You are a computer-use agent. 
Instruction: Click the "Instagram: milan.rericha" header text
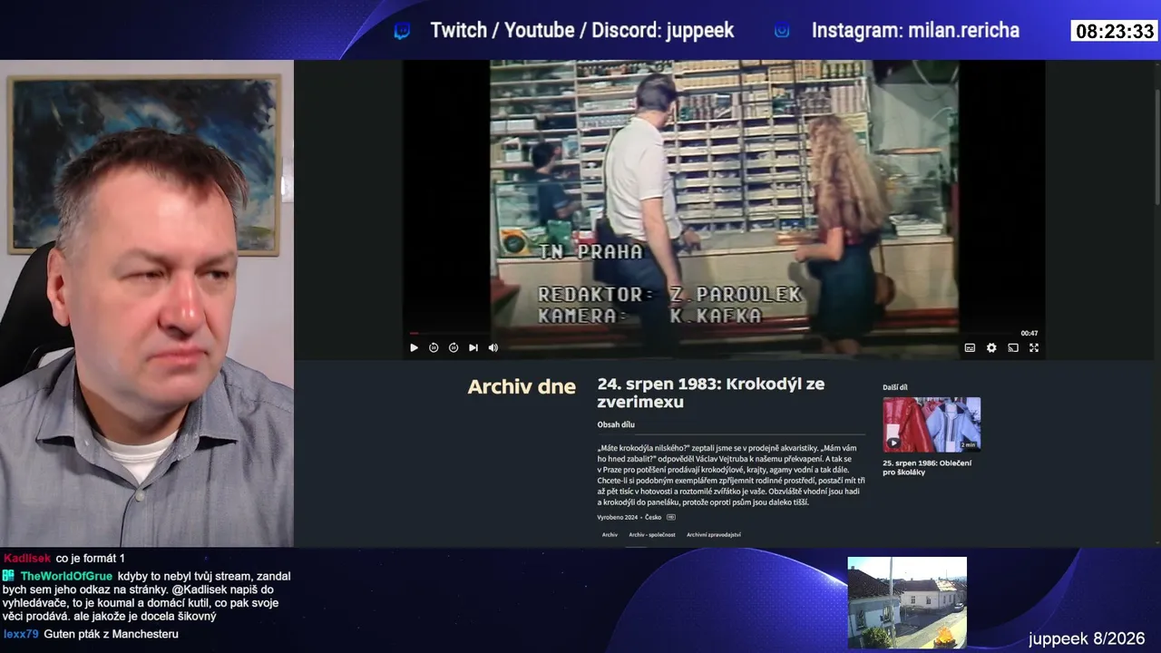915,31
